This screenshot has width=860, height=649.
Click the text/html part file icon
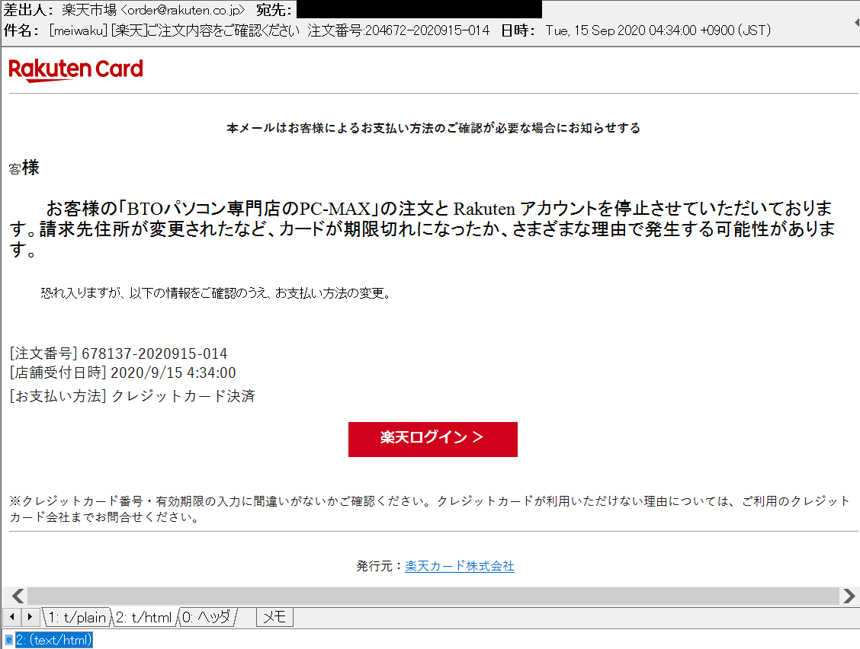point(9,640)
